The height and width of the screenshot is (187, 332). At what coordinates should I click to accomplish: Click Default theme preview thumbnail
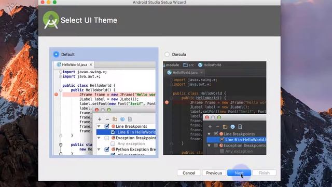[104, 108]
